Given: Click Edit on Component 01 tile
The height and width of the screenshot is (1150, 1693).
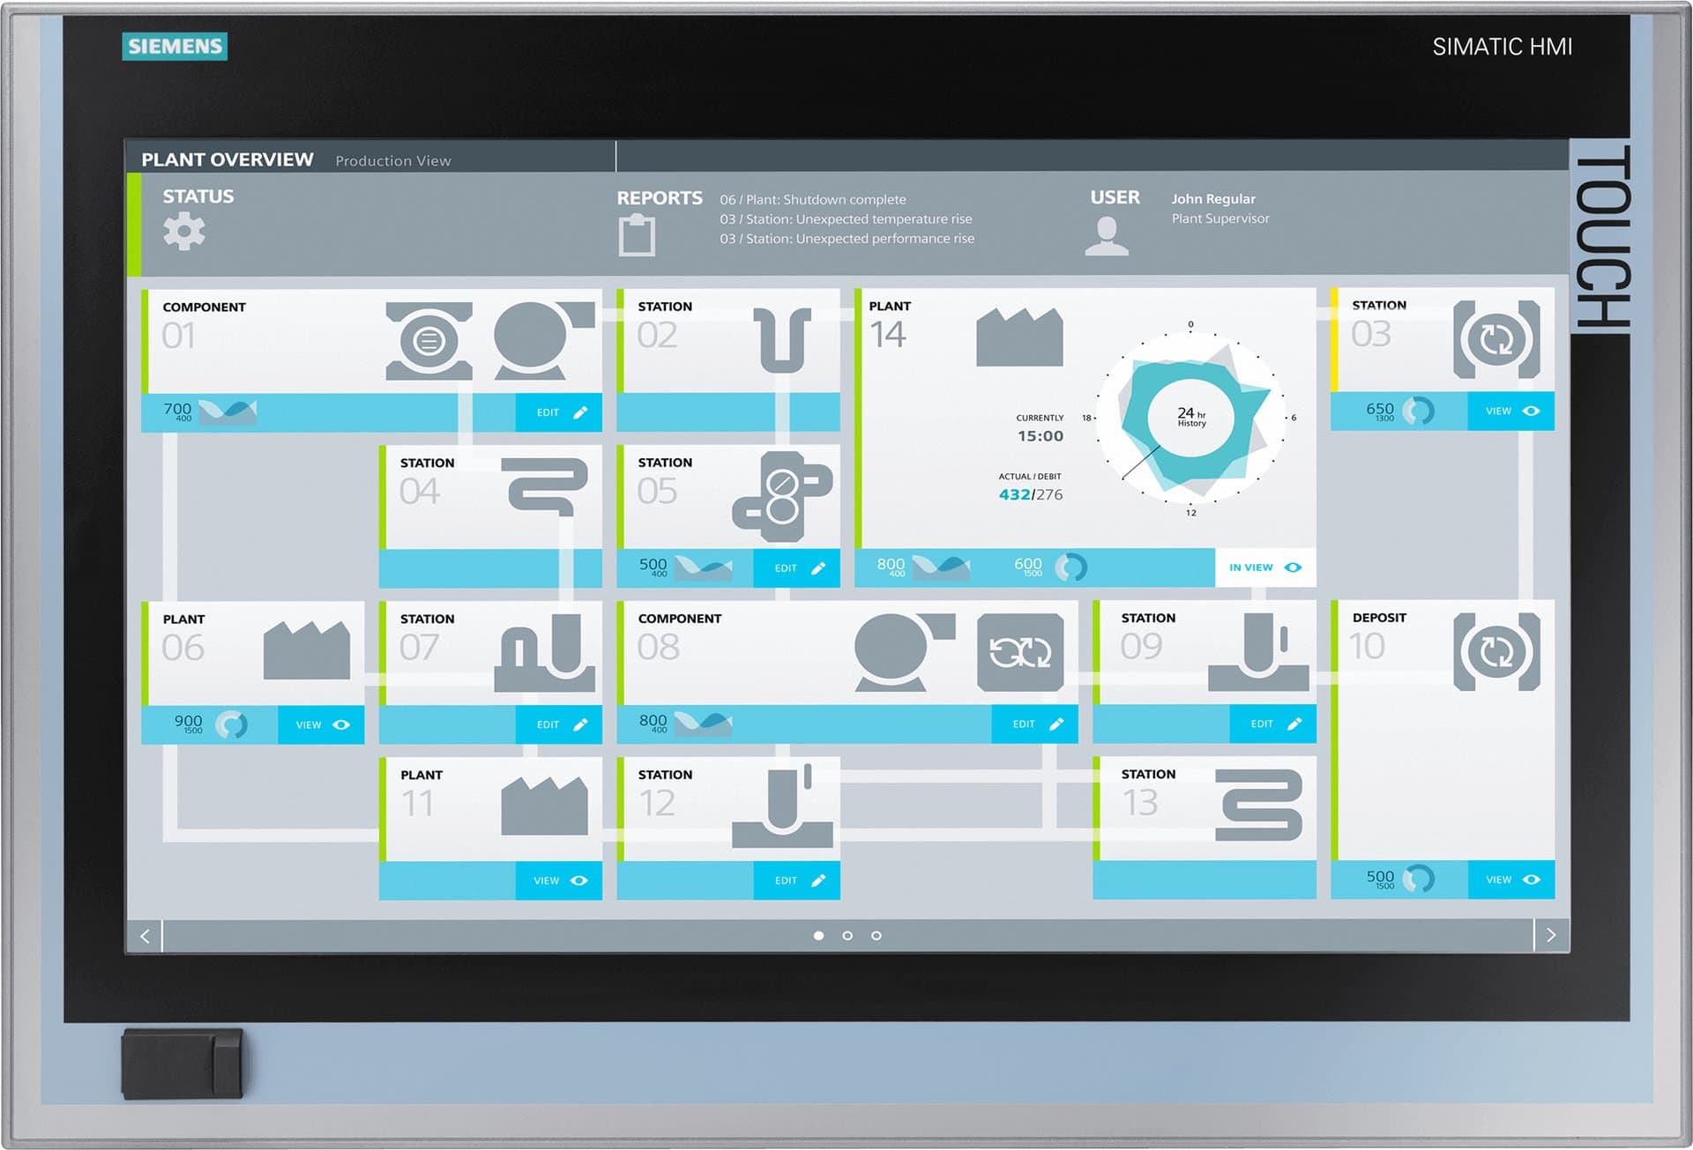Looking at the screenshot, I should pyautogui.click(x=559, y=412).
